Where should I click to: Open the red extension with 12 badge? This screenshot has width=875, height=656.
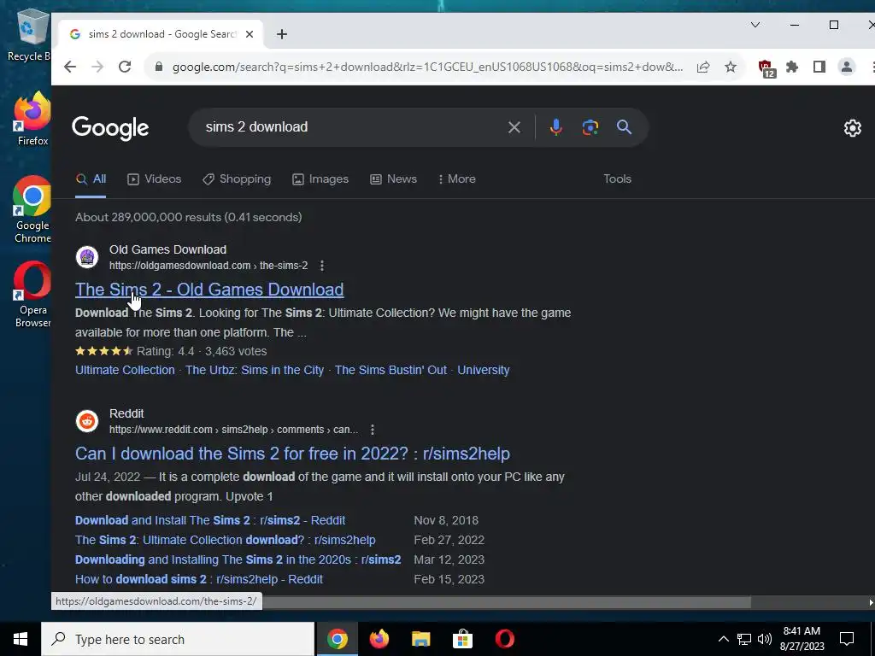(x=766, y=68)
